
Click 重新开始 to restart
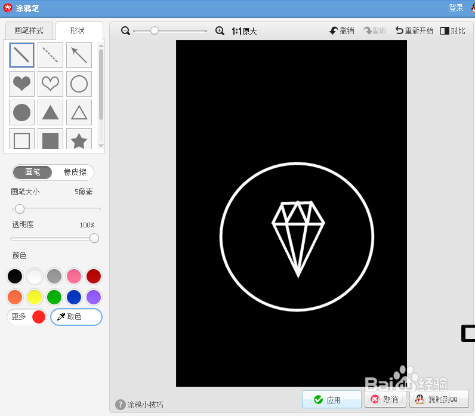(x=414, y=30)
